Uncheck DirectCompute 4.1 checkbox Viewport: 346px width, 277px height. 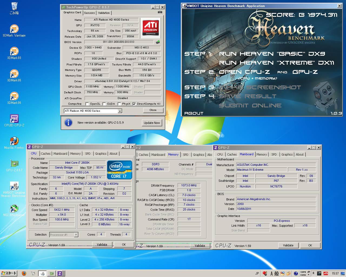pos(134,104)
